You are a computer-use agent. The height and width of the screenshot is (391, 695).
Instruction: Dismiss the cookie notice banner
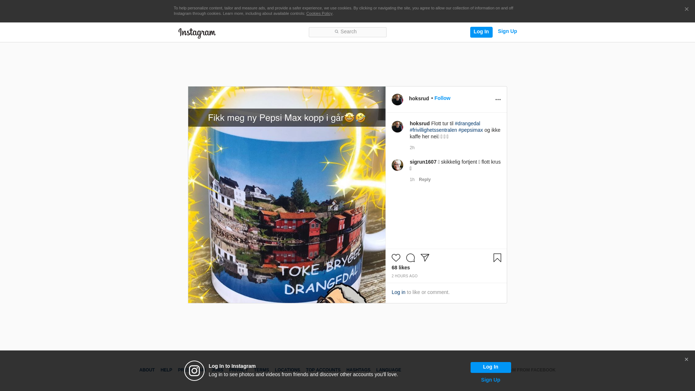[x=686, y=9]
